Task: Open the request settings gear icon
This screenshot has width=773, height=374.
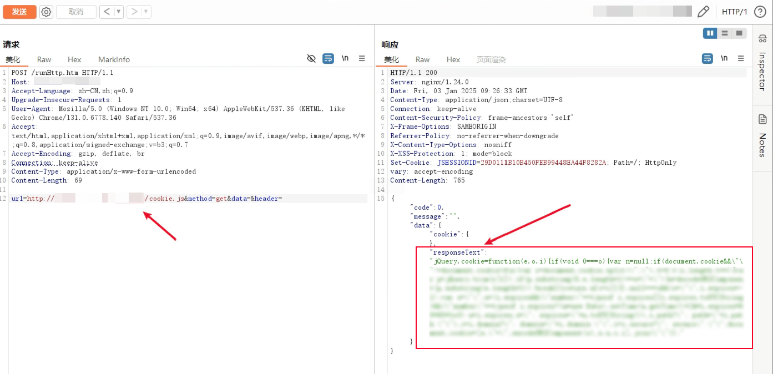Action: coord(47,12)
